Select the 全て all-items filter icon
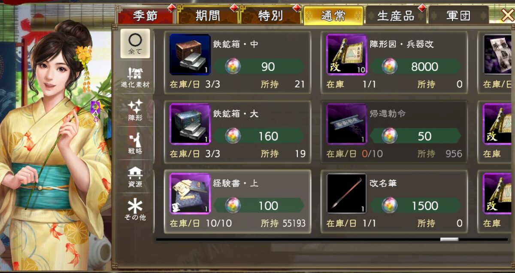The image size is (515, 273). click(x=135, y=43)
